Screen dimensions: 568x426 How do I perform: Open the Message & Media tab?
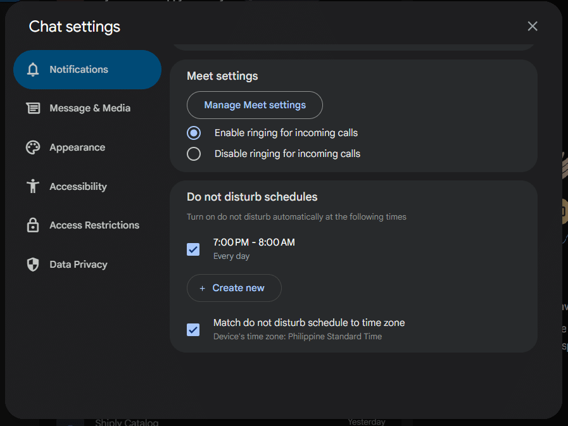coord(87,108)
